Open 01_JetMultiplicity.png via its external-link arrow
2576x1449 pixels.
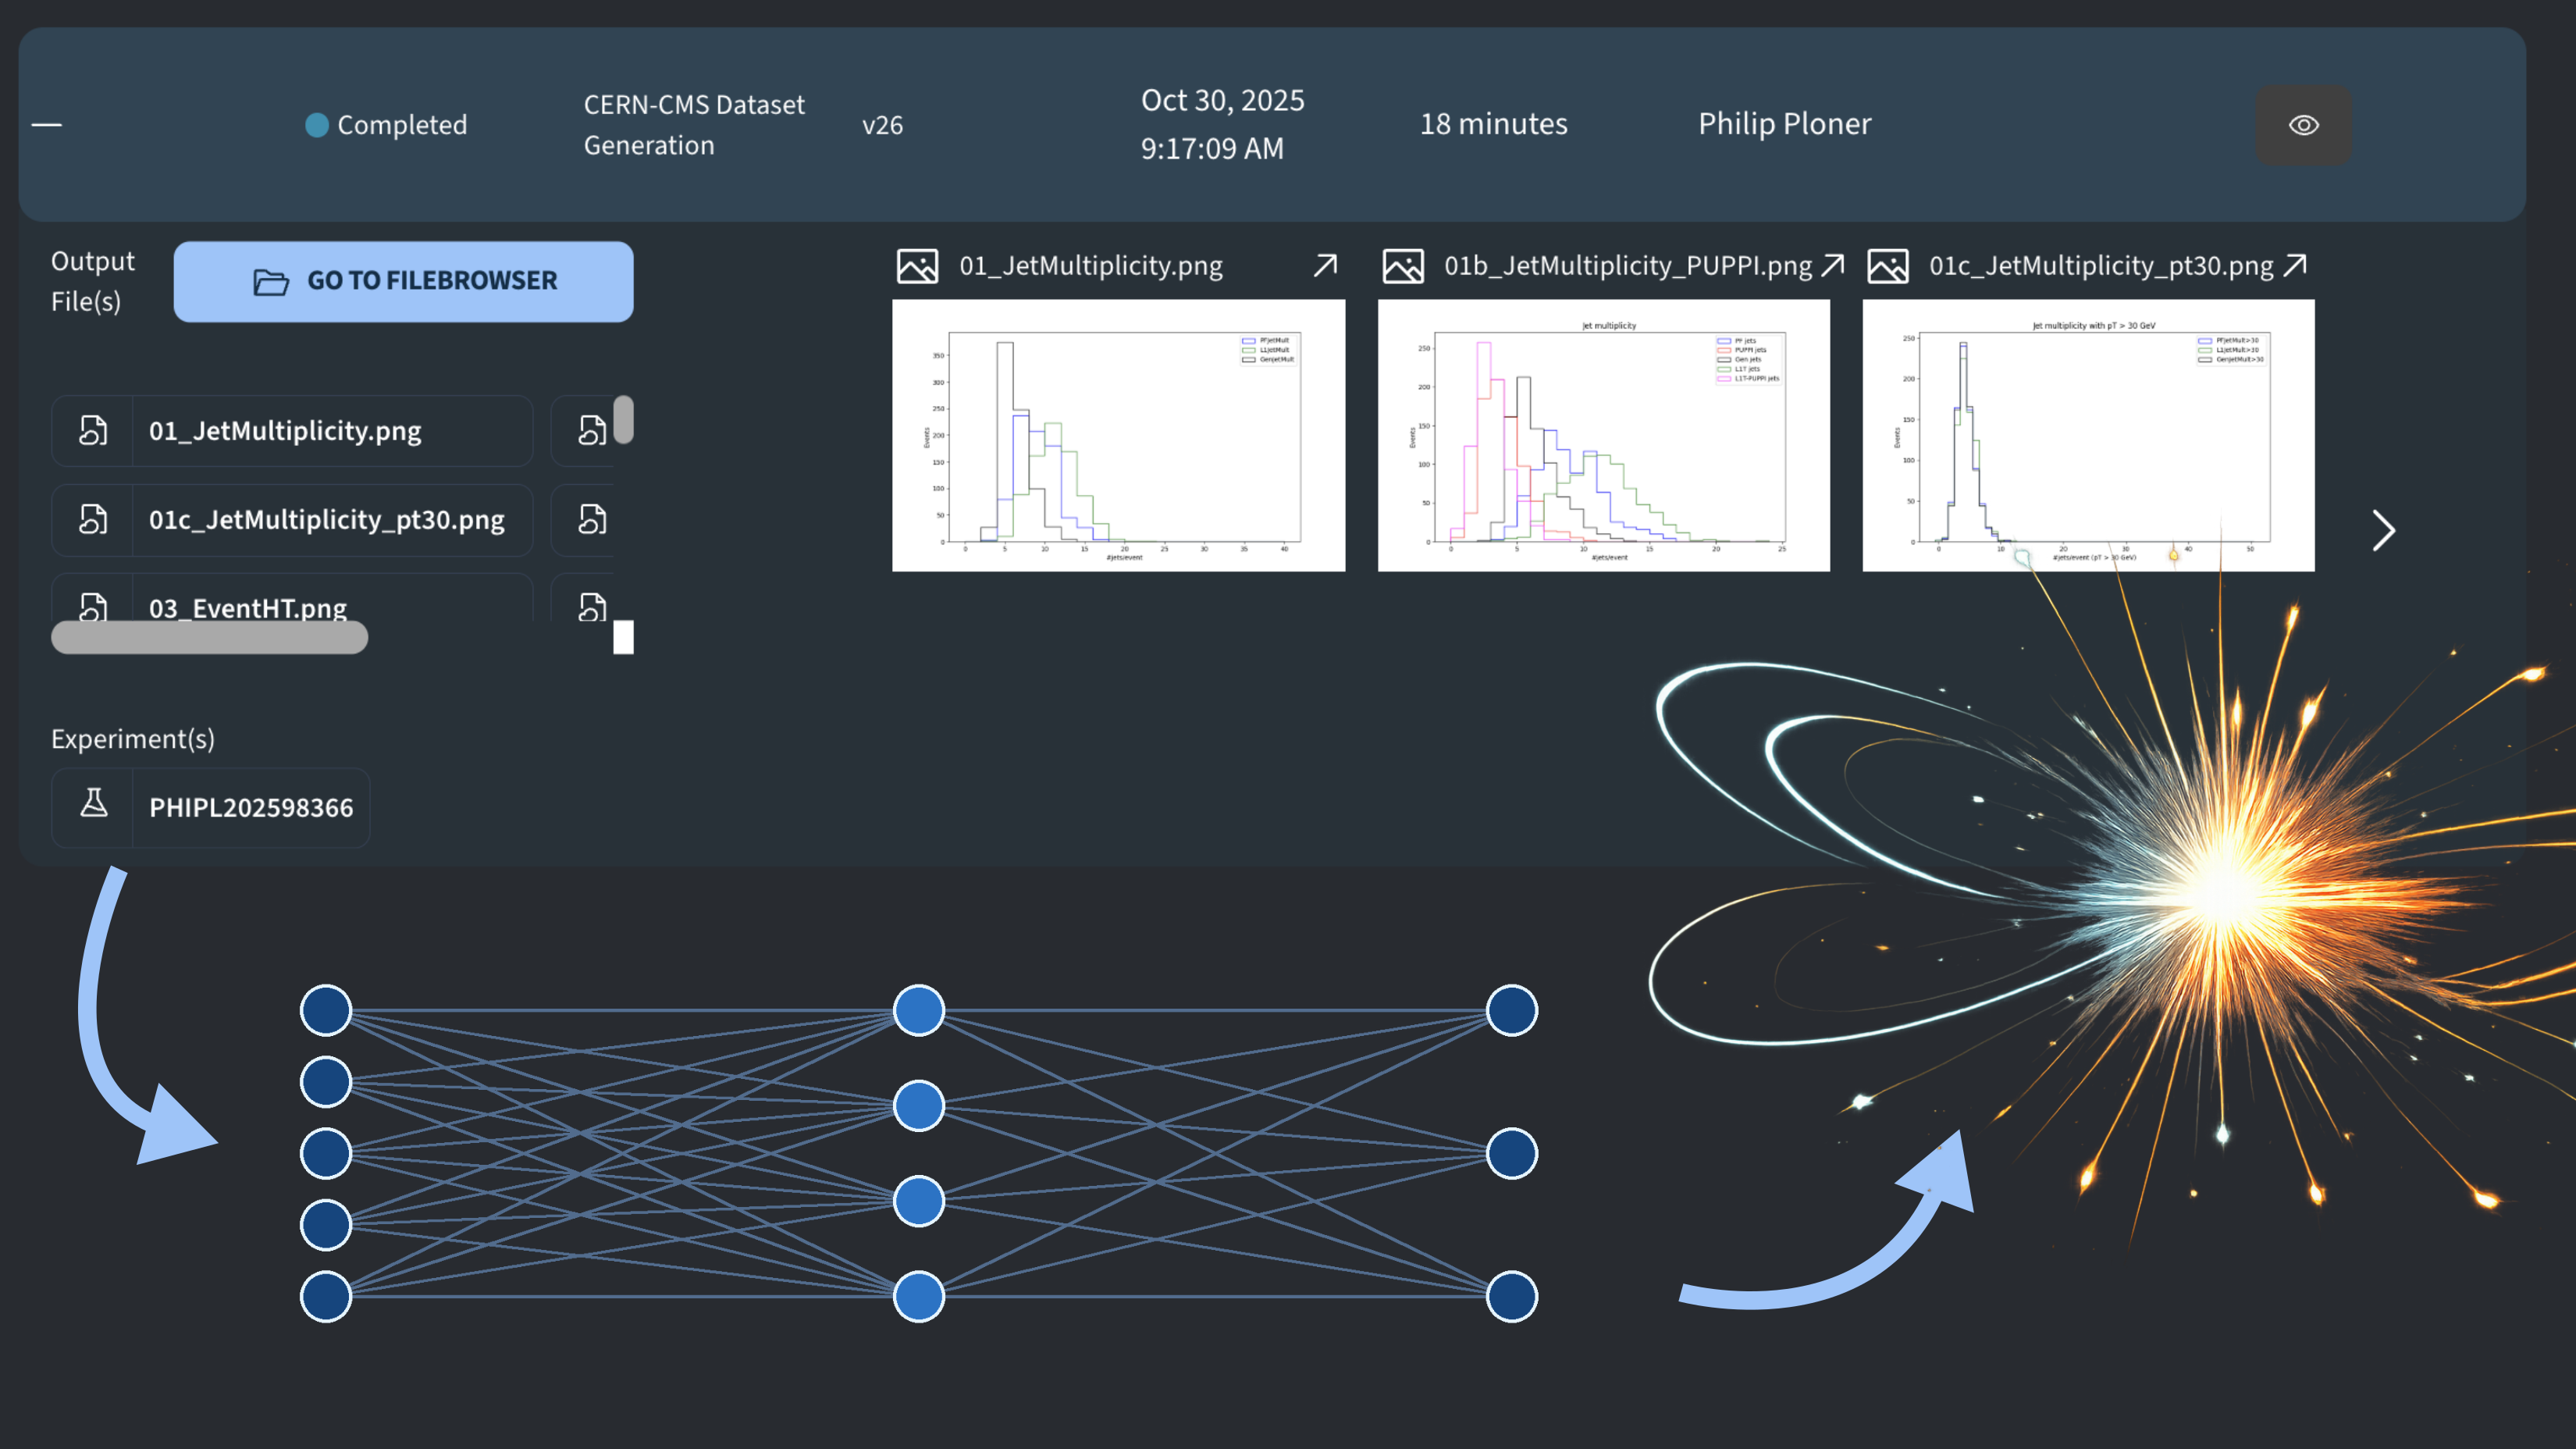click(x=1323, y=265)
